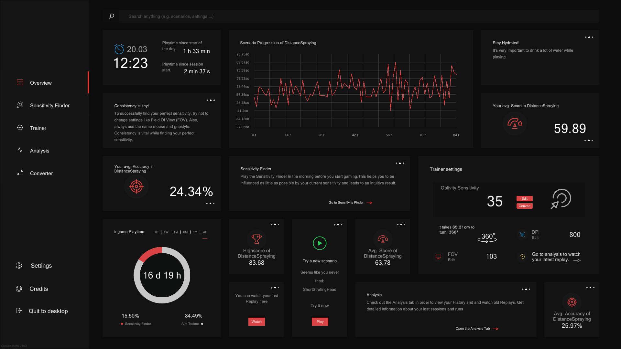This screenshot has height=349, width=621.
Task: Click the trophy icon on the Highscore card
Action: click(x=256, y=238)
